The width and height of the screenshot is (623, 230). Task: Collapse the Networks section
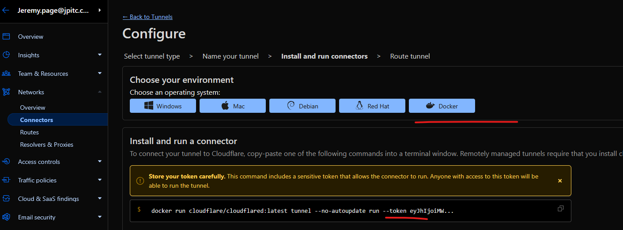(100, 92)
